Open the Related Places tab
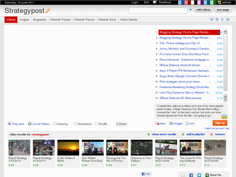This screenshot has width=236, height=177. 84,19
